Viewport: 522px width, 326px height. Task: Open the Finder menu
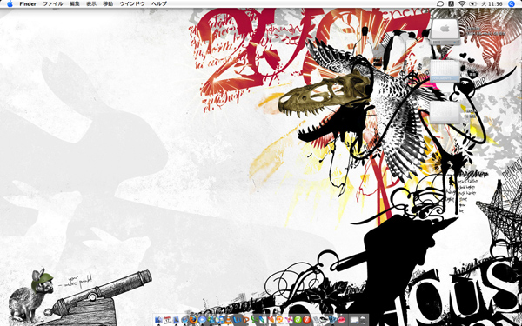point(28,4)
